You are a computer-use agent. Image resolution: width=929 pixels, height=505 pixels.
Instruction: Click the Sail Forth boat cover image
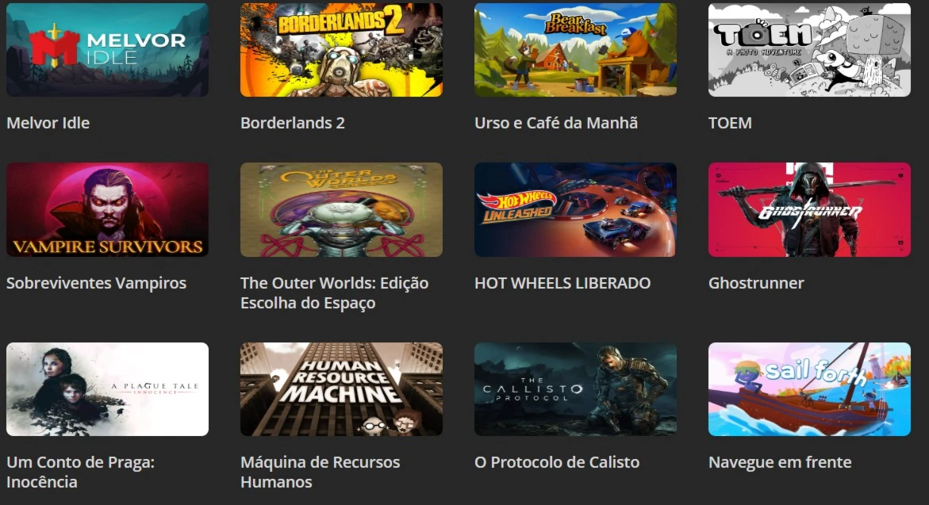click(809, 389)
